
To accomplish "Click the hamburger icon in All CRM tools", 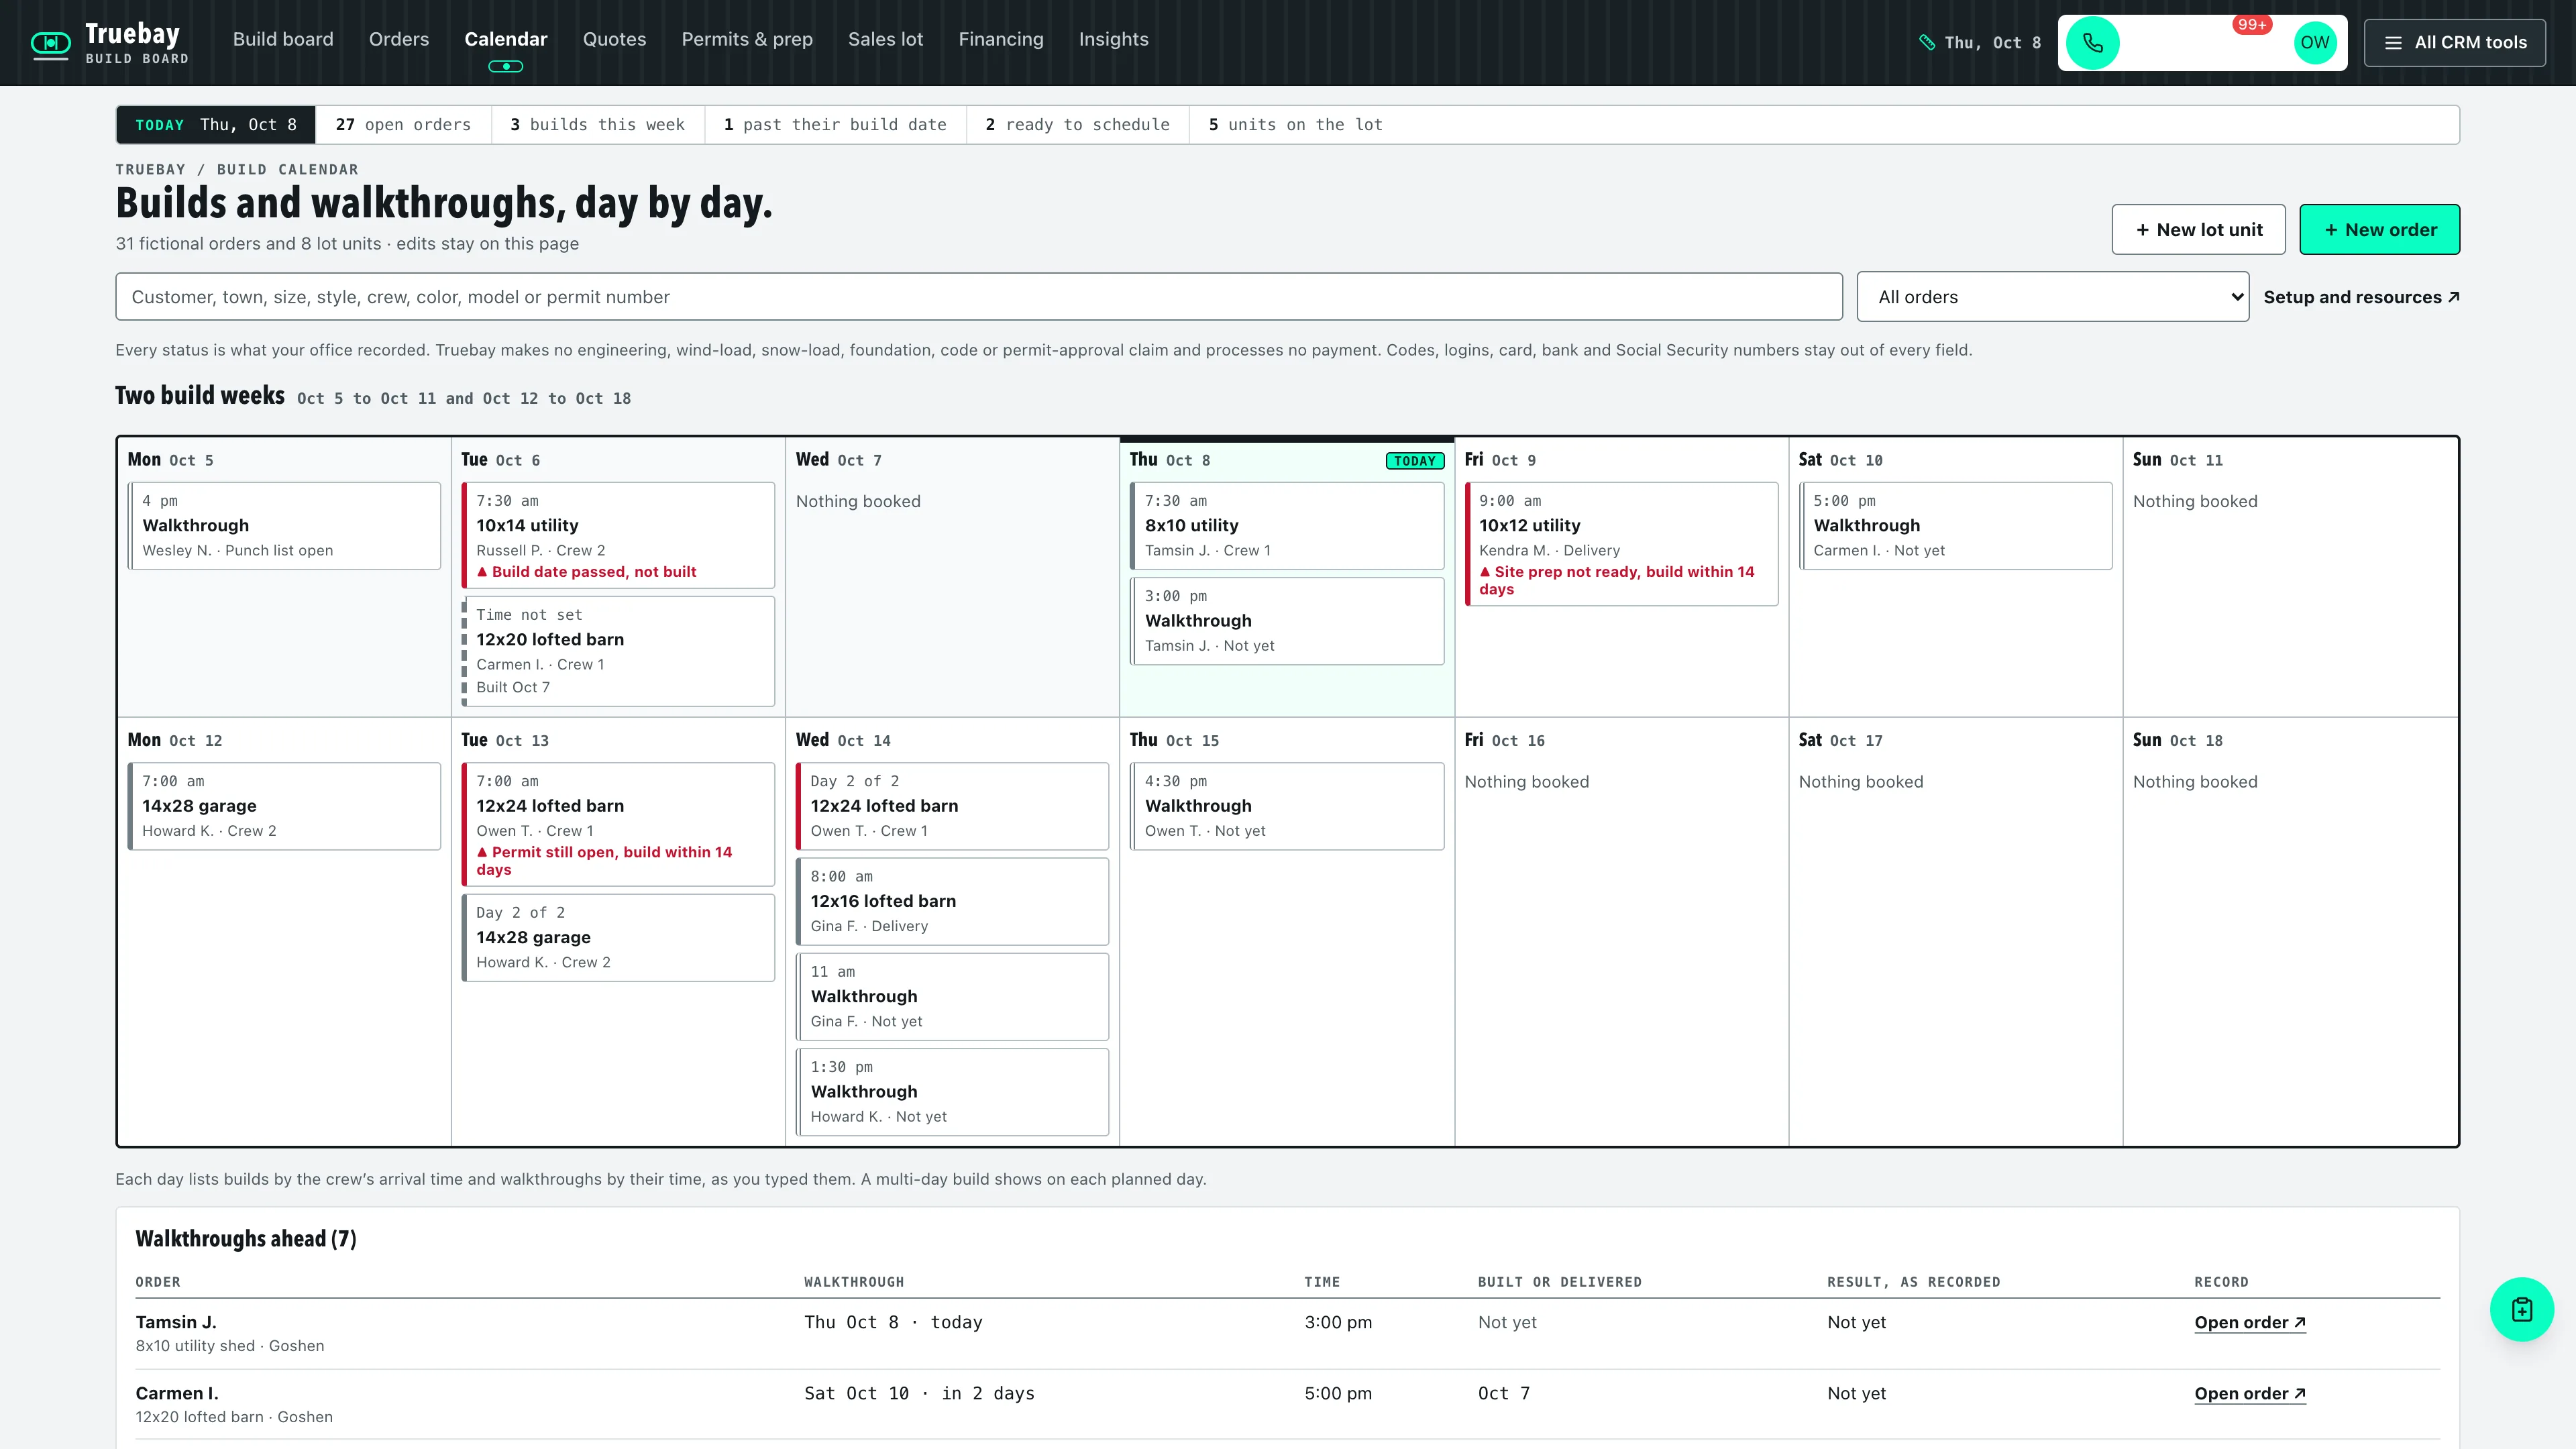I will point(2393,43).
